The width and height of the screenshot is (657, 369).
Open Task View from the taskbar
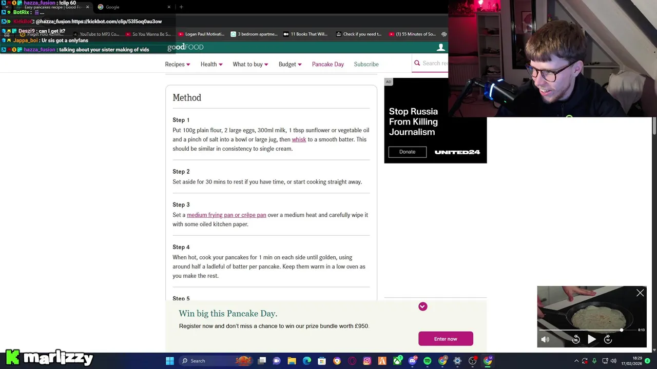(262, 361)
